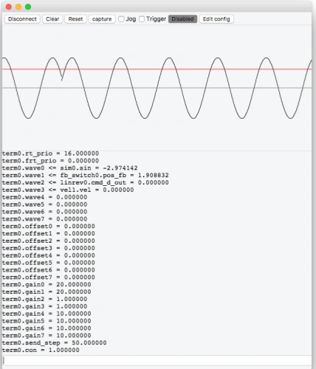Clear the terminal output
The image size is (316, 369).
click(52, 19)
